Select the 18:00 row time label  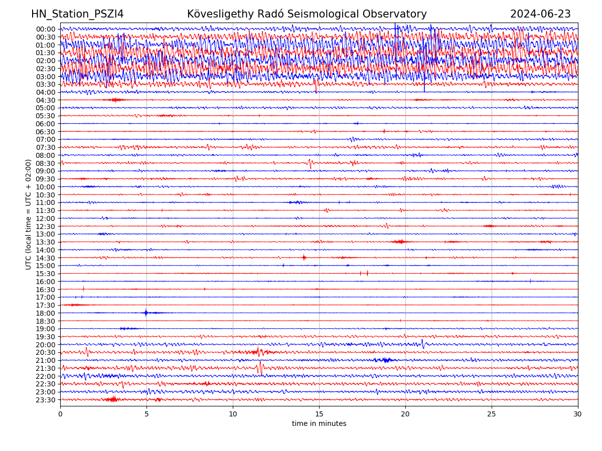click(x=45, y=313)
